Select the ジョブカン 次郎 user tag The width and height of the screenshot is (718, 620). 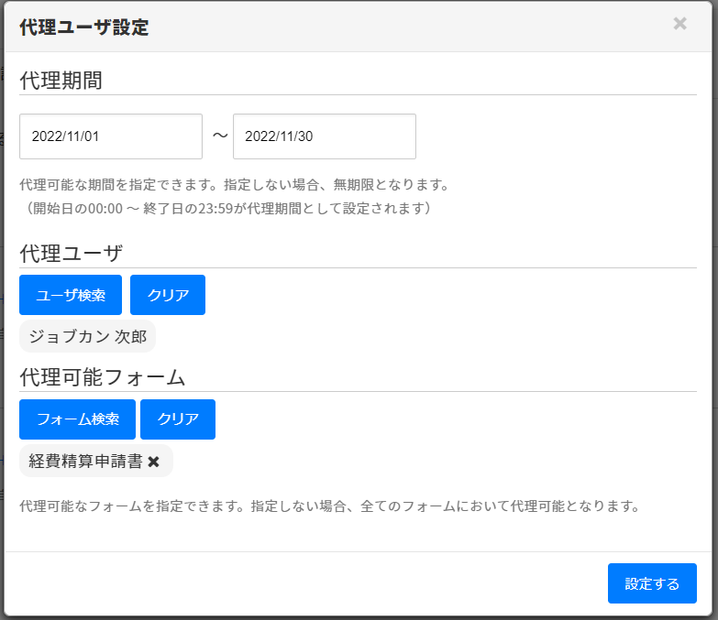click(87, 336)
